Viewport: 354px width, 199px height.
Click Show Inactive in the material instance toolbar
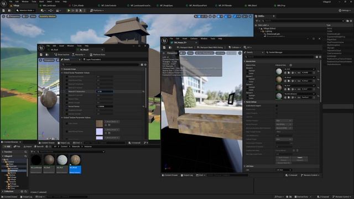pyautogui.click(x=62, y=55)
